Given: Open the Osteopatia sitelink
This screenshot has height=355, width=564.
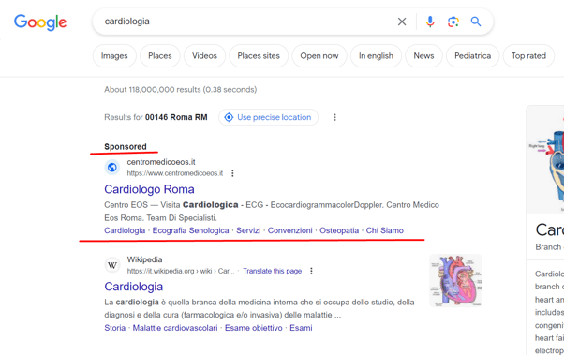Looking at the screenshot, I should (x=339, y=230).
